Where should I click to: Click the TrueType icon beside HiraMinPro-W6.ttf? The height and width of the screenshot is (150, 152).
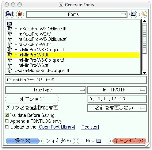(9, 65)
